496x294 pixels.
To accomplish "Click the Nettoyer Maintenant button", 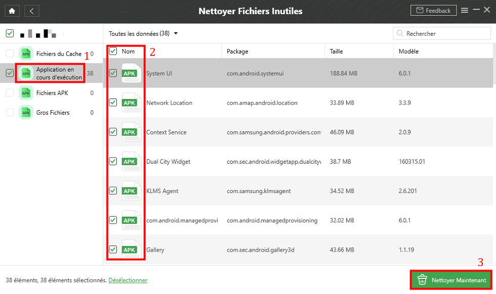I will [x=451, y=280].
